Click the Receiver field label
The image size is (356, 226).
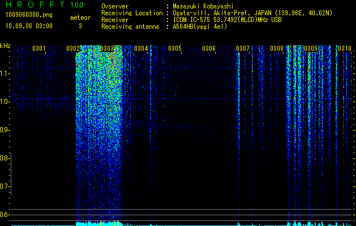tap(115, 20)
